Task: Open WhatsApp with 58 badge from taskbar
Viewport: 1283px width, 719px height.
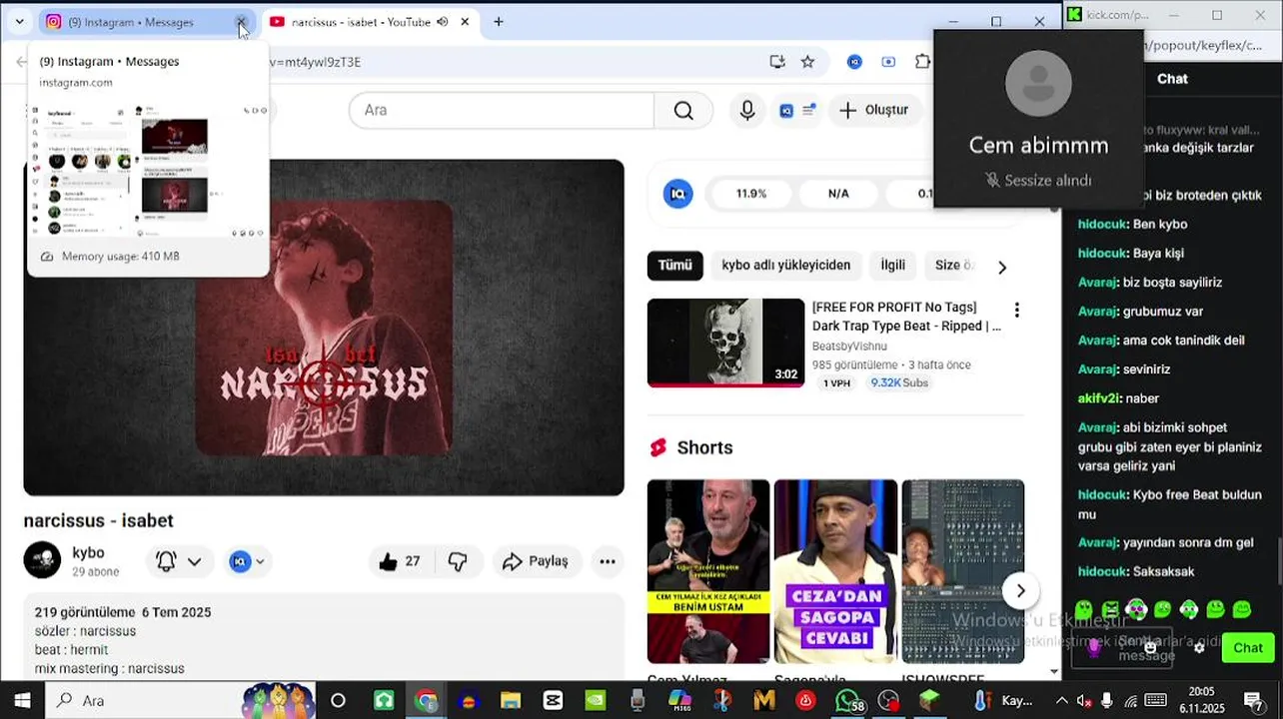Action: [x=849, y=701]
